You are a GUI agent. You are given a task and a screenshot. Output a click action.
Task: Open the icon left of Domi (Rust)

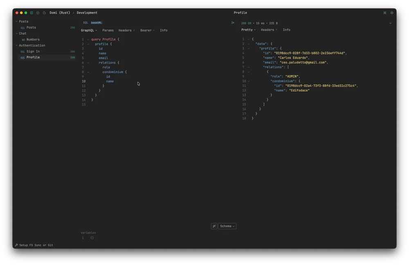(x=44, y=13)
